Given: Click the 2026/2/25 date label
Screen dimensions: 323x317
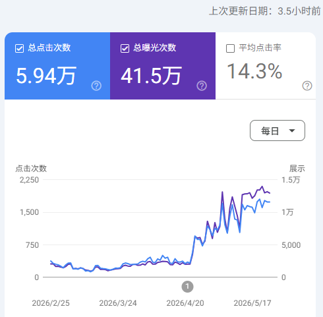Looking at the screenshot, I should 51,303.
